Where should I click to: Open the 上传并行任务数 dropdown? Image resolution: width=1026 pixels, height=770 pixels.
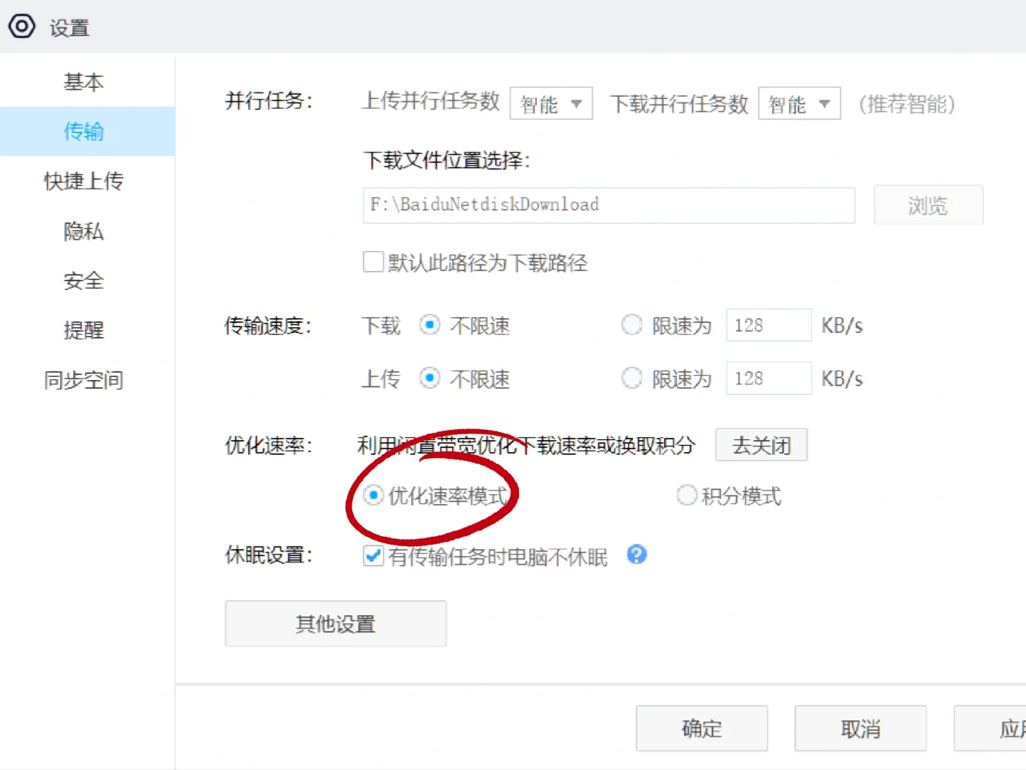coord(550,103)
